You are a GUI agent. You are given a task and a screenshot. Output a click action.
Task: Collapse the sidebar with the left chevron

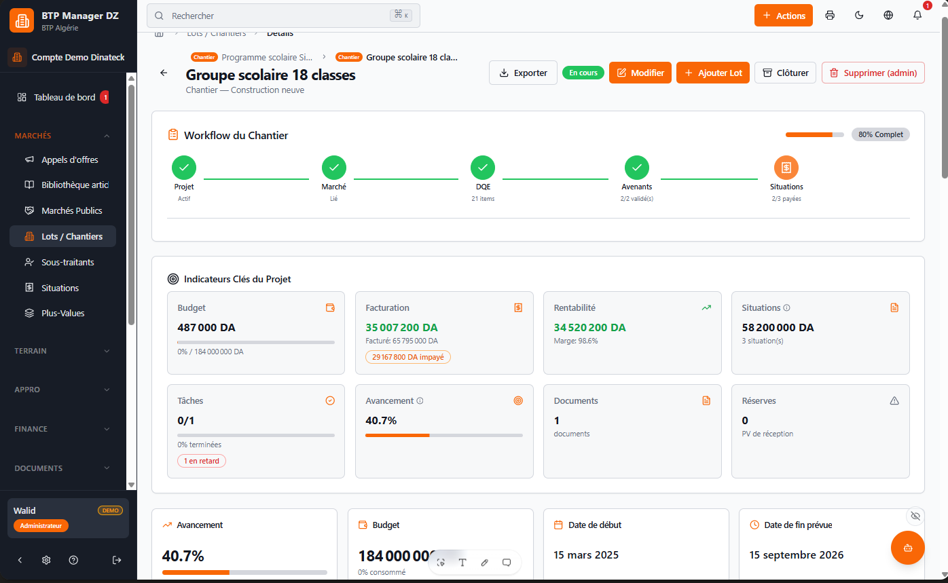(20, 560)
